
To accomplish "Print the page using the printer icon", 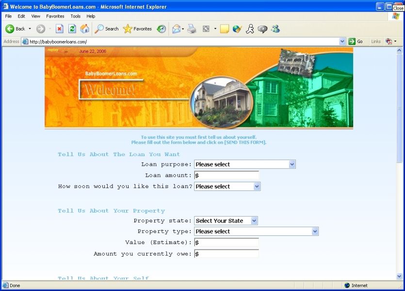I will [192, 29].
